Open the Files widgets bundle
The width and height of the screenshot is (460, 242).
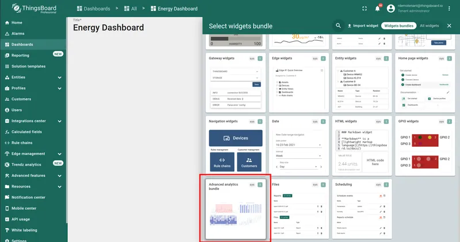click(298, 209)
